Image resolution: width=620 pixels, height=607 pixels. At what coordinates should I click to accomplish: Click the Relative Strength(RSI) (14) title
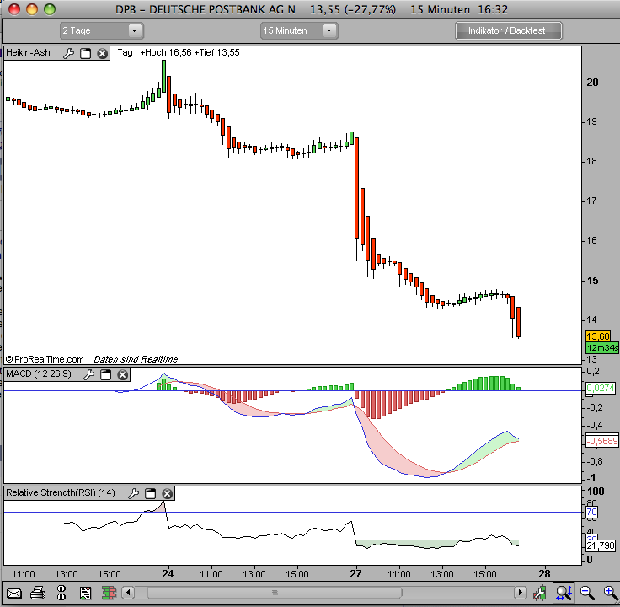pos(61,492)
